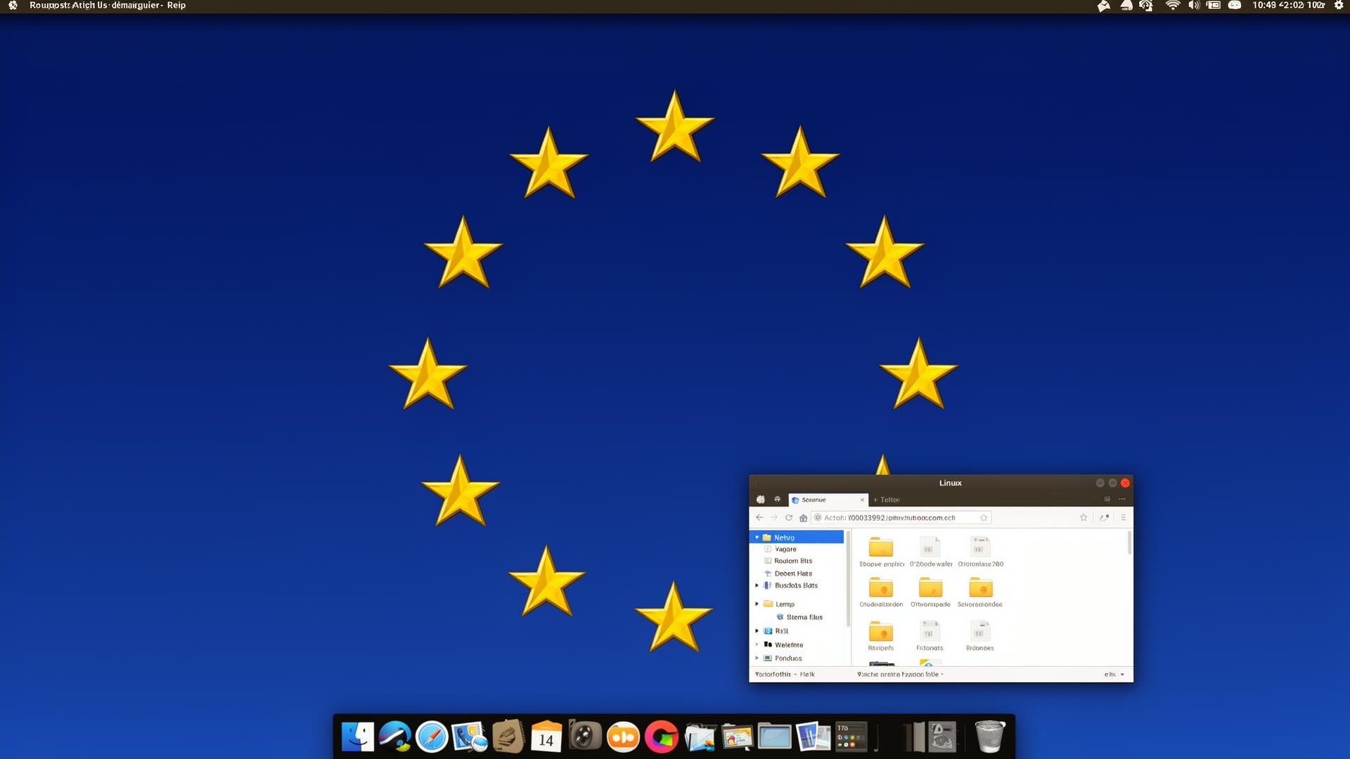This screenshot has width=1350, height=759.
Task: Expand the Ponduos tree item
Action: click(x=757, y=659)
